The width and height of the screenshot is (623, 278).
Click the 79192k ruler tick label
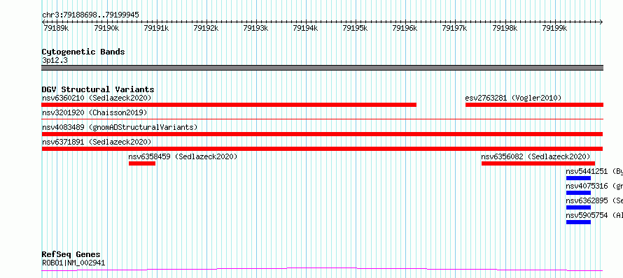(206, 29)
